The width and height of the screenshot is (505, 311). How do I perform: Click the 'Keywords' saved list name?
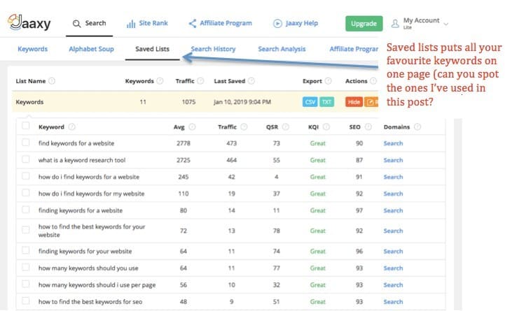[x=29, y=102]
